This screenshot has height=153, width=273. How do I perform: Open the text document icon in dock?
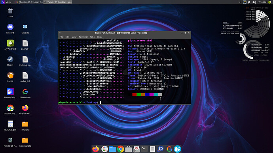[x=152, y=149]
